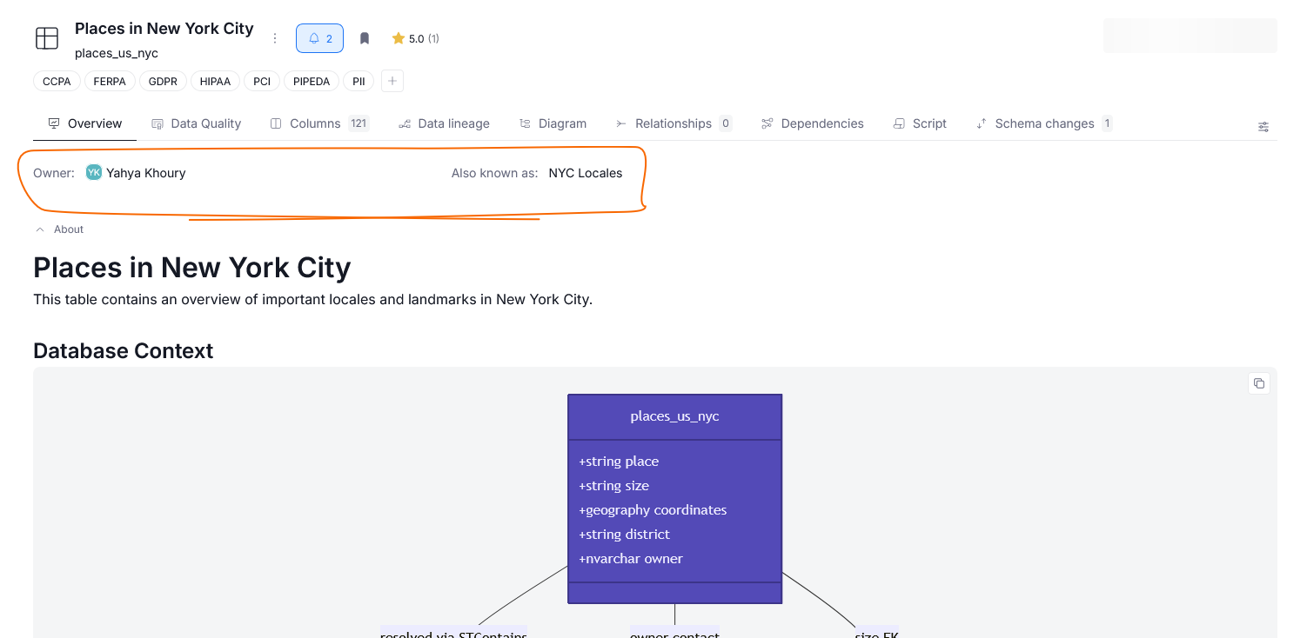
Task: Select the '+string place' diagram field
Action: (619, 462)
